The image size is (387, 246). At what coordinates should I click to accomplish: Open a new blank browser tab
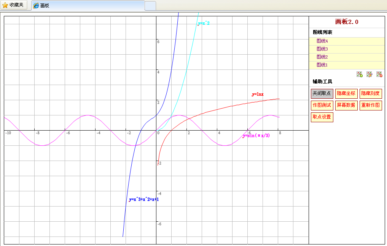coord(150,6)
